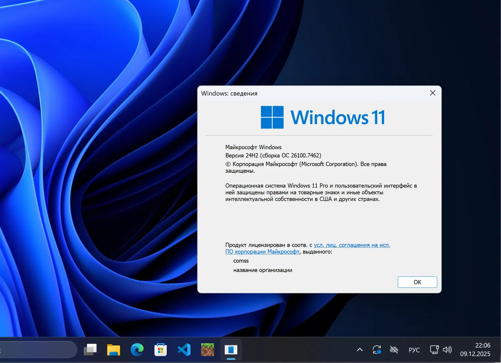This screenshot has width=501, height=363.
Task: Click OK to close Windows information
Action: point(417,282)
